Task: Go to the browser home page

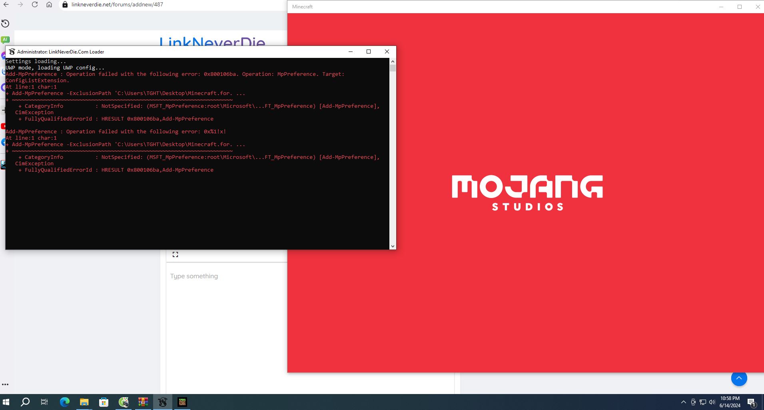Action: 49,4
